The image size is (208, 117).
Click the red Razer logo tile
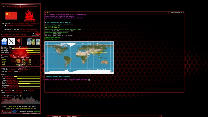coord(19,41)
